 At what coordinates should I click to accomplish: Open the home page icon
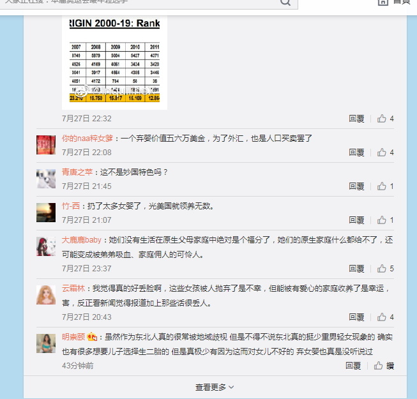point(383,2)
